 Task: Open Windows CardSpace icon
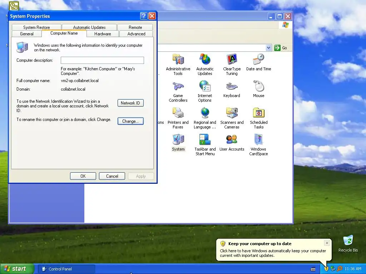coord(258,145)
